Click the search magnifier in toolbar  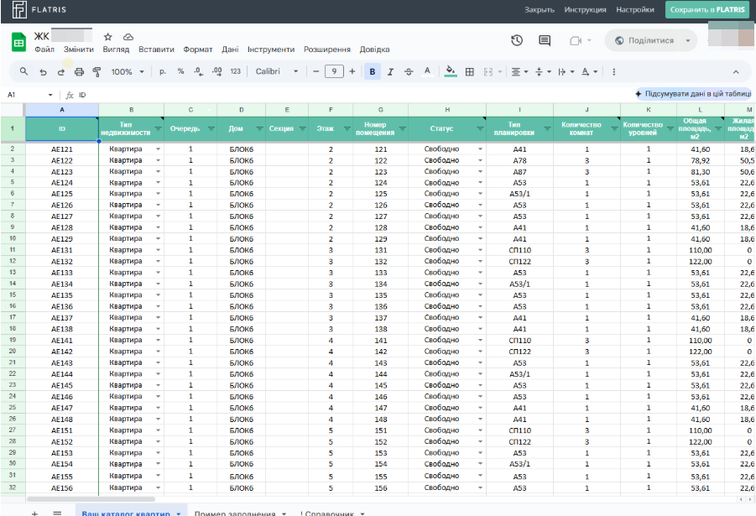pyautogui.click(x=23, y=72)
